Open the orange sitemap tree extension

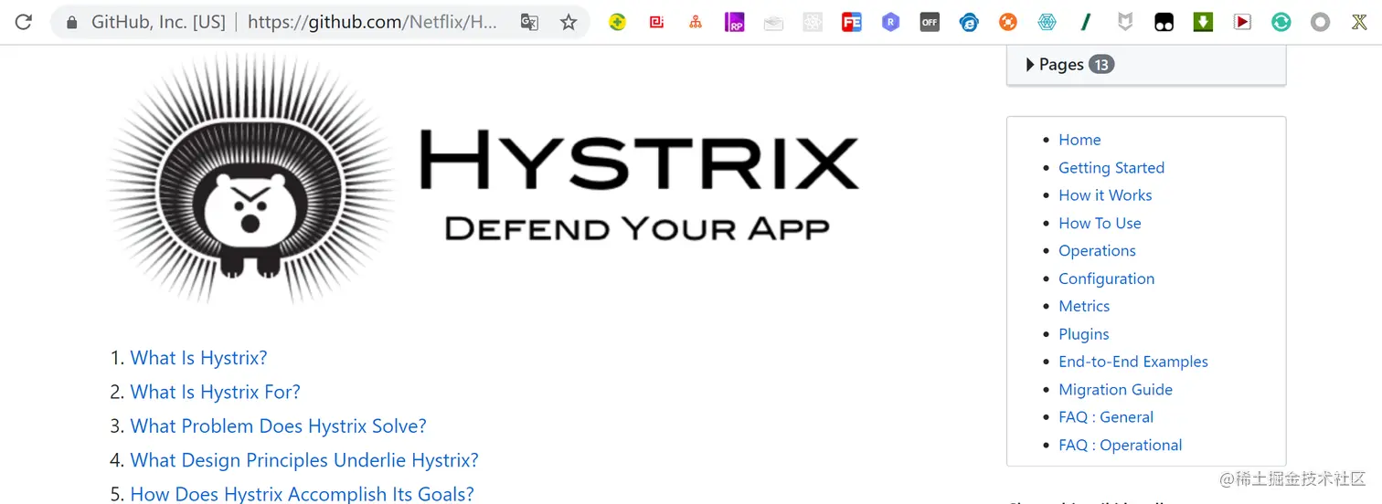coord(696,22)
